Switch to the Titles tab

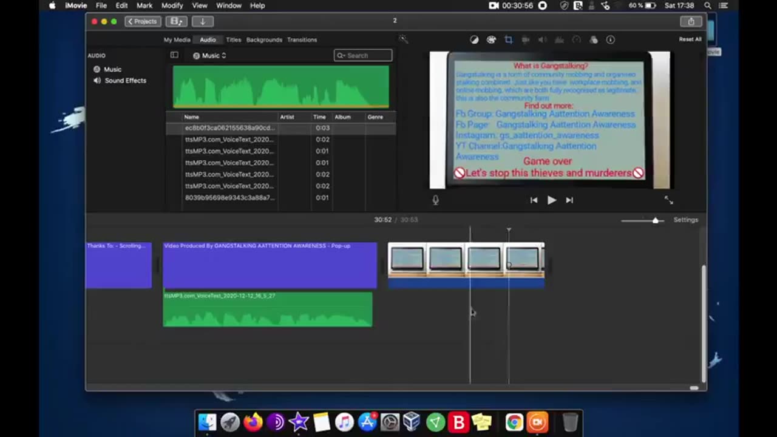[x=234, y=39]
